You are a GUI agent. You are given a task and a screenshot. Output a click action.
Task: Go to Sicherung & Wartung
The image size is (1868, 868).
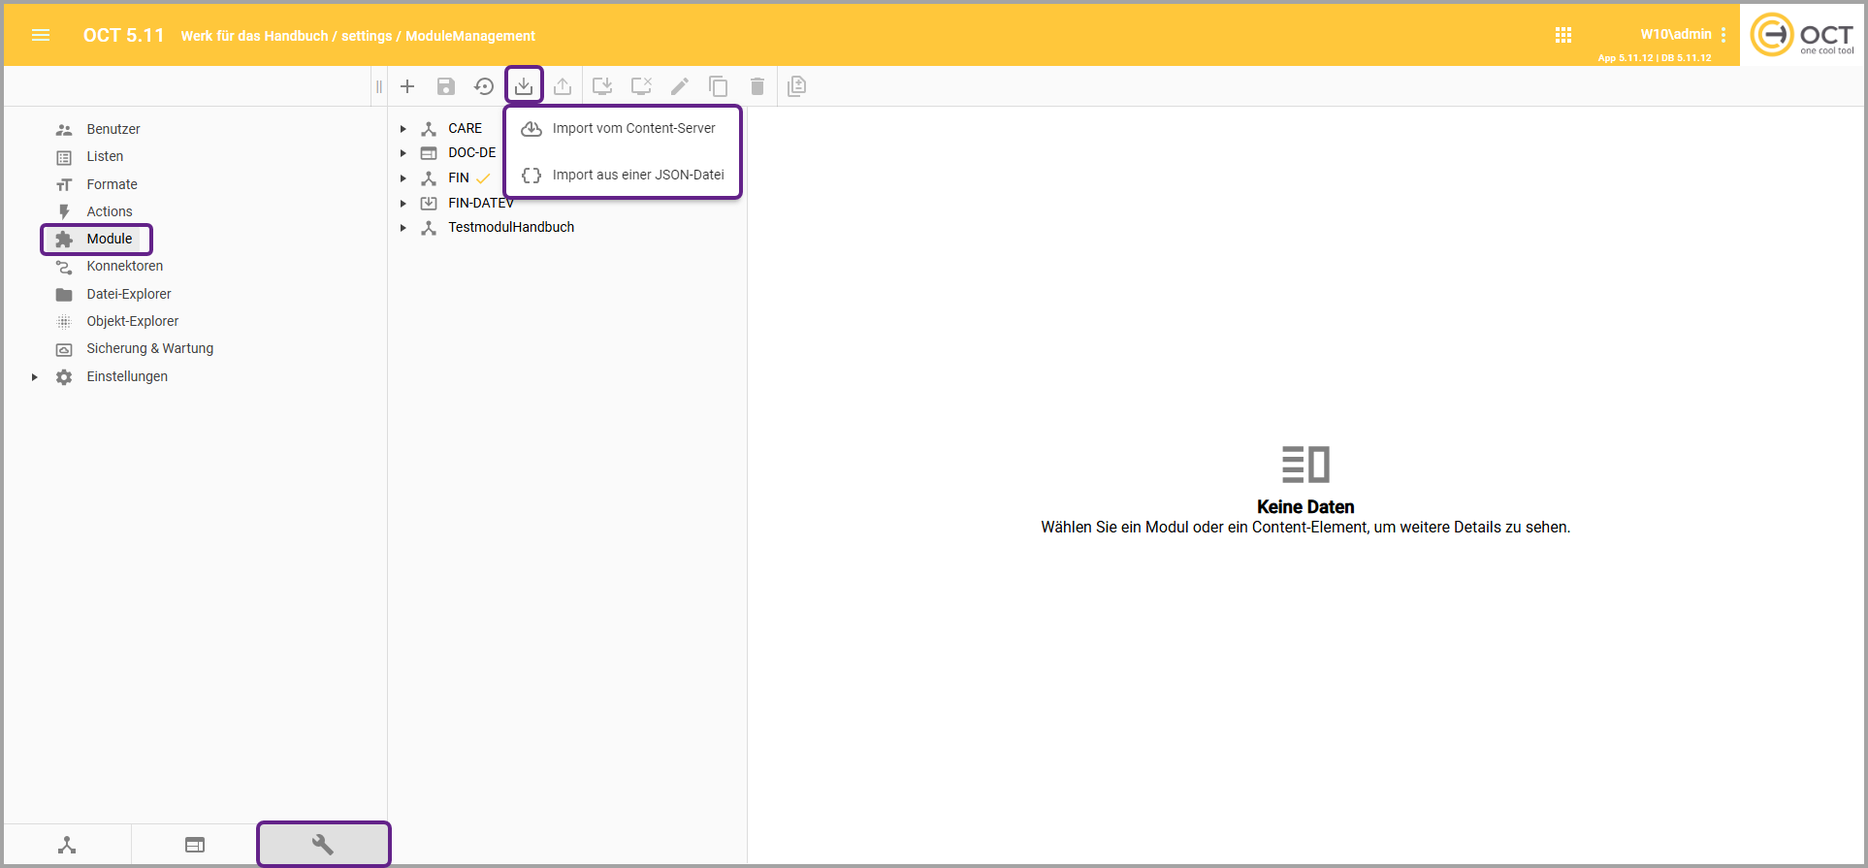pos(149,348)
